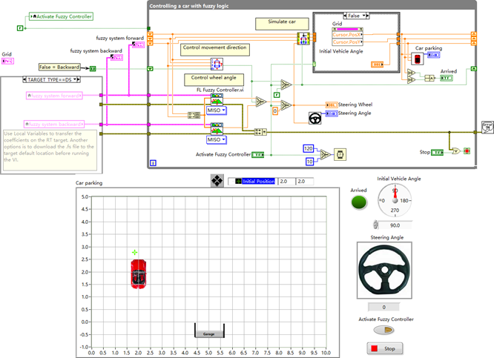This screenshot has height=358, width=494.
Task: Toggle the False constant wired to local variable
Action: (20, 28)
